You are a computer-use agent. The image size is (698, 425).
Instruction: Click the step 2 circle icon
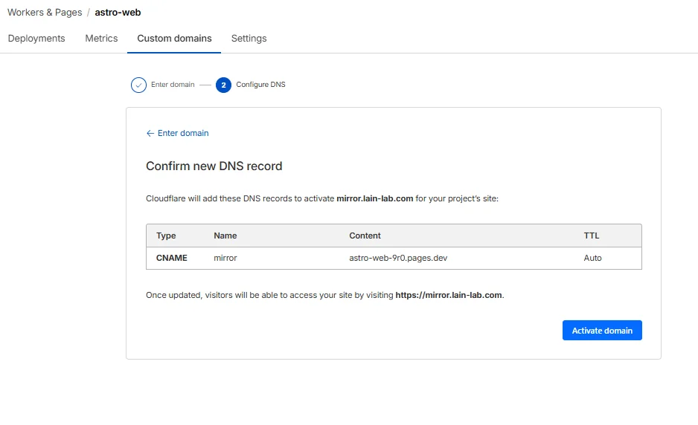point(223,85)
